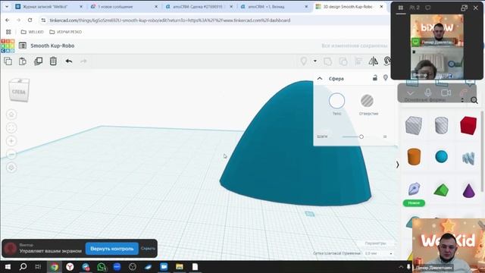Click the Mirror tool
The width and height of the screenshot is (485, 273).
point(374,61)
